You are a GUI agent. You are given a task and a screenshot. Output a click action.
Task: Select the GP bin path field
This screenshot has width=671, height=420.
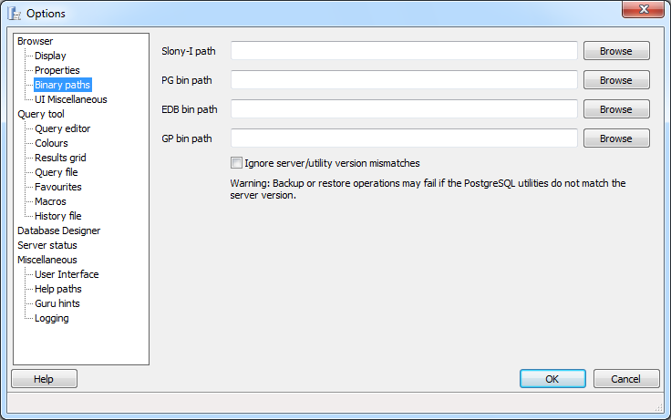404,138
